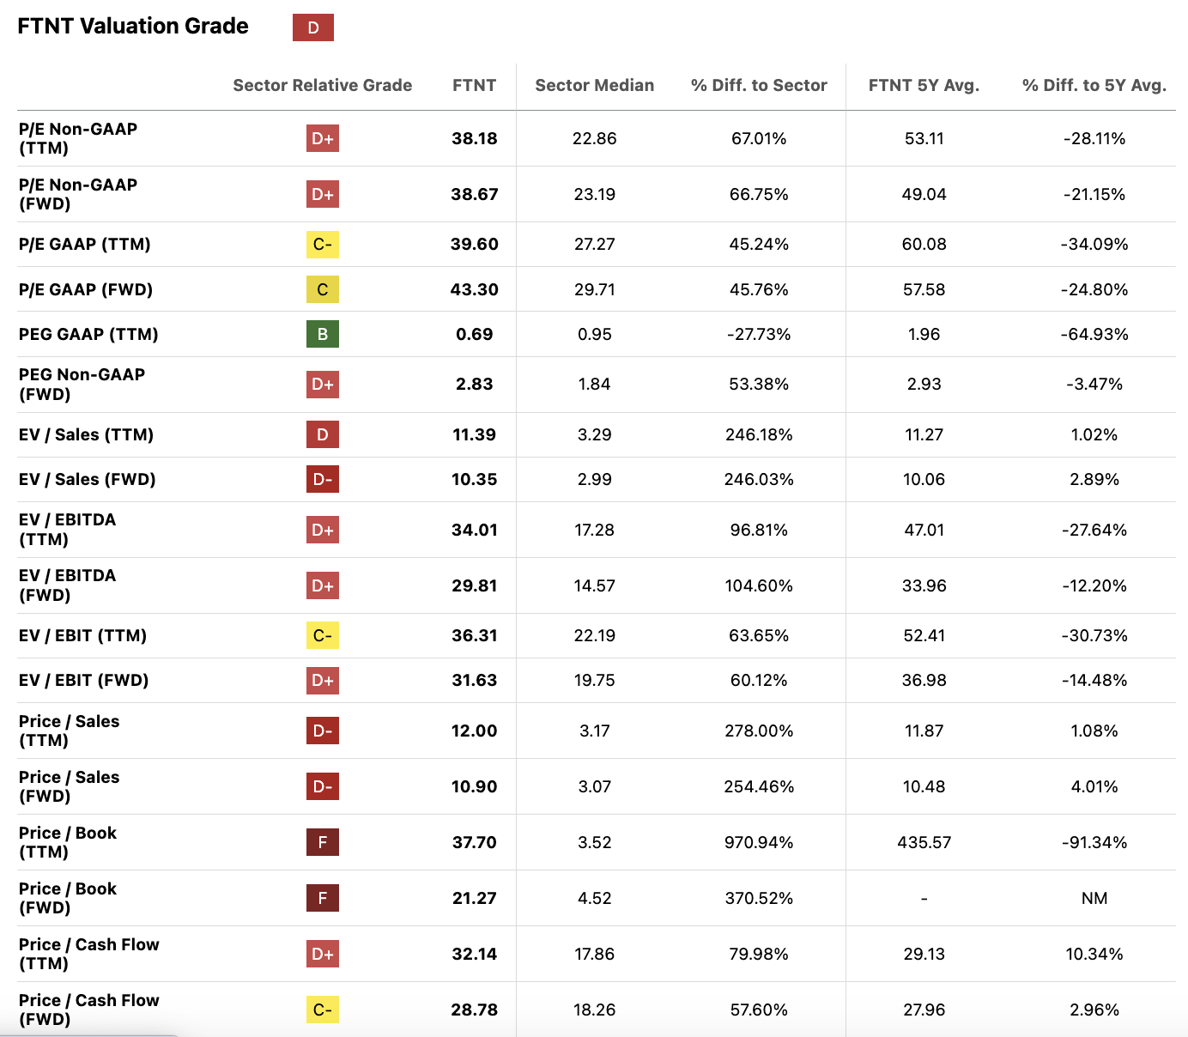This screenshot has width=1188, height=1037.
Task: Open the EV / EBITDA (TTM) metric label
Action: pyautogui.click(x=67, y=530)
